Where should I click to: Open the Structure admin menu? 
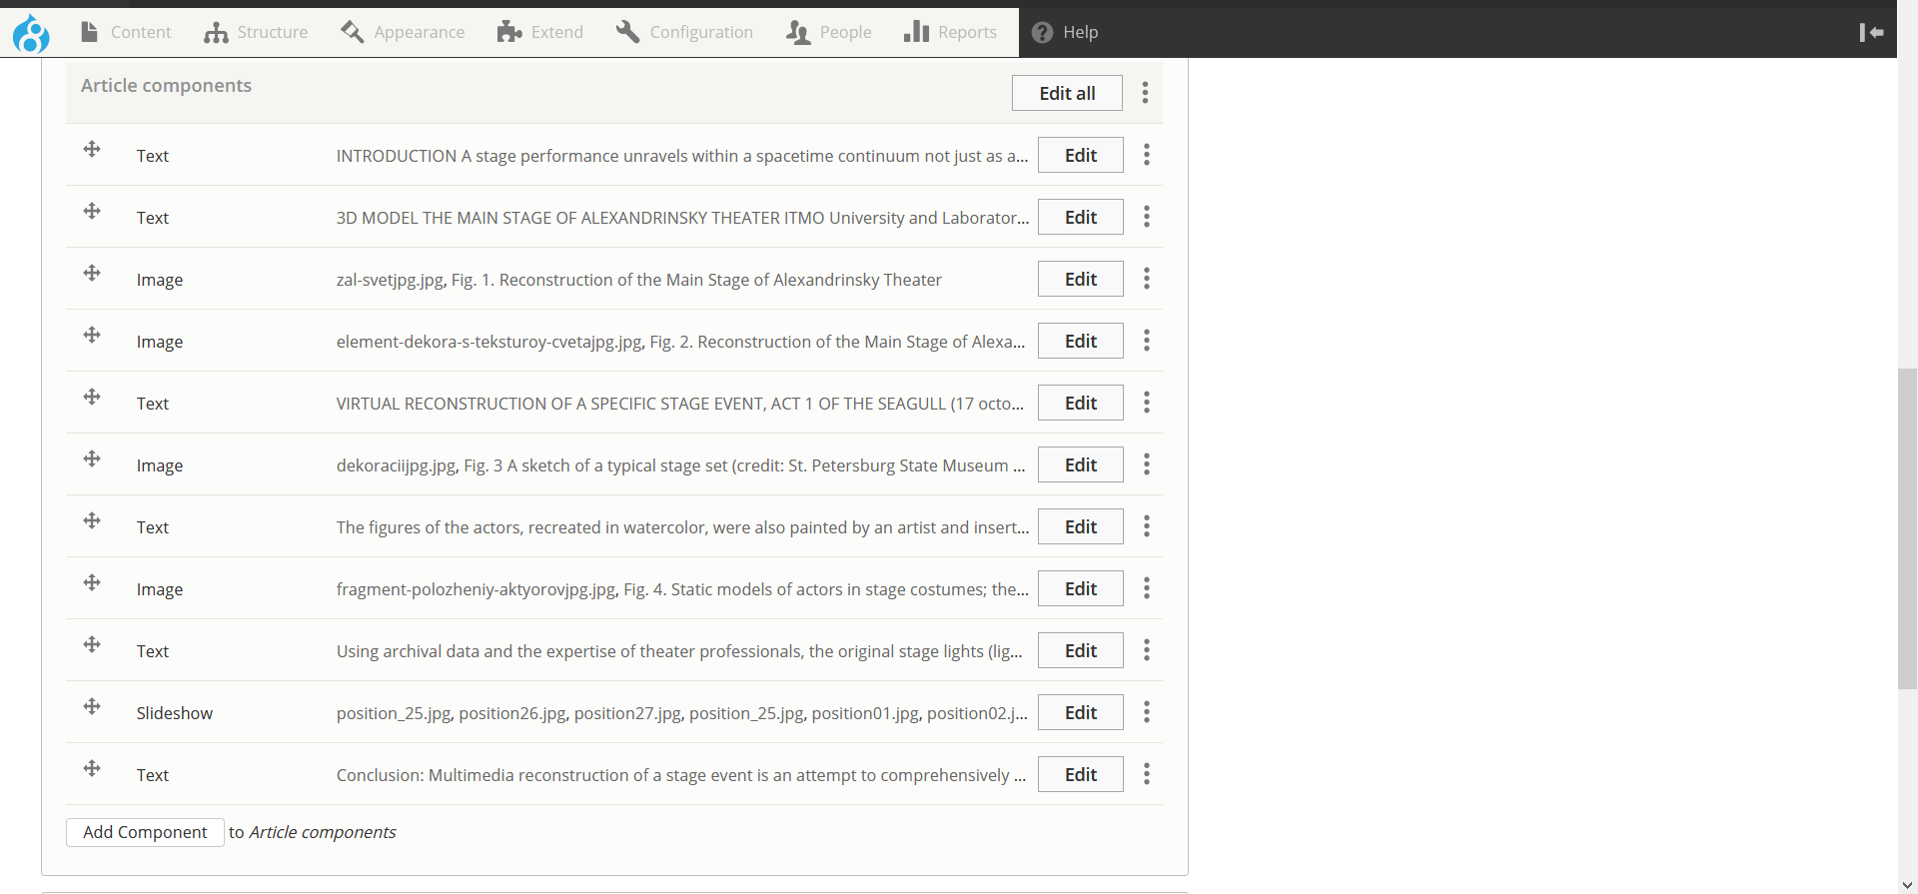coord(256,33)
